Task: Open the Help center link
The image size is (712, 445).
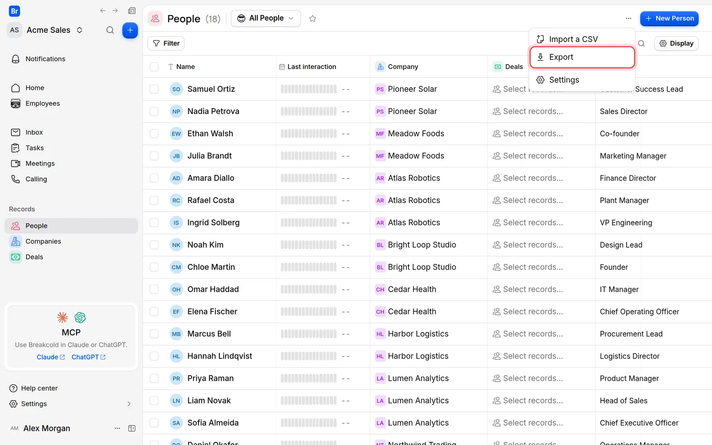Action: pyautogui.click(x=34, y=388)
